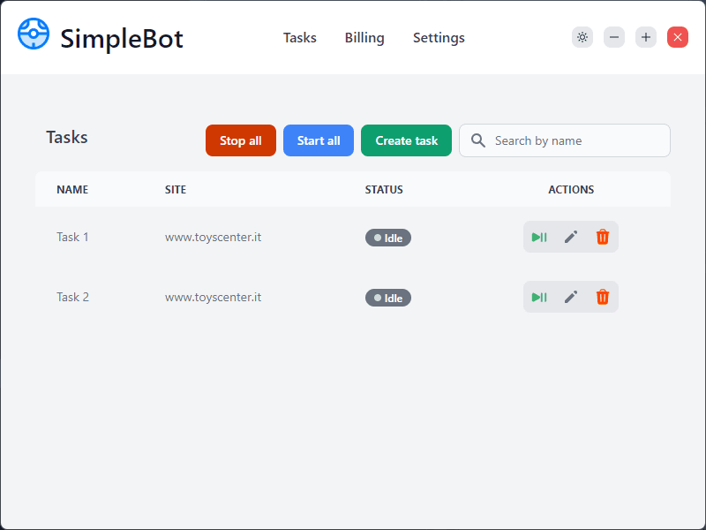Click the ACTIONS column header
706x530 pixels.
571,189
